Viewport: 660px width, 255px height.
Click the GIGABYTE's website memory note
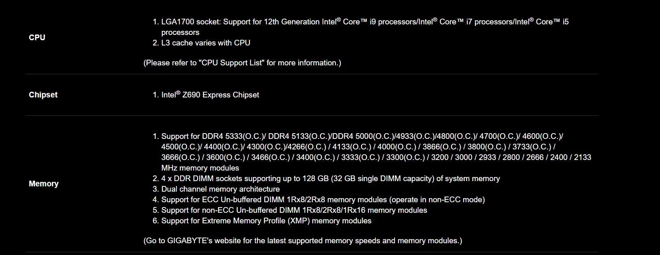click(303, 240)
